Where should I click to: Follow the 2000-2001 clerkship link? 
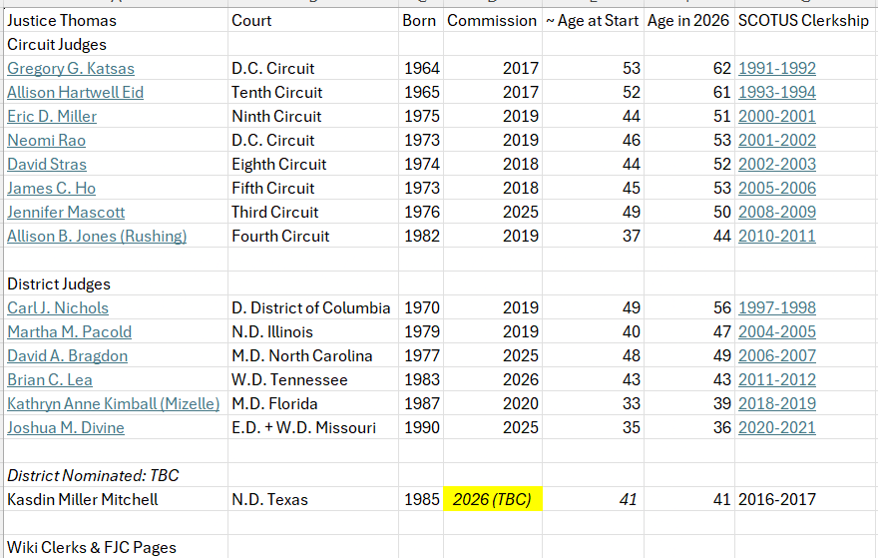pyautogui.click(x=777, y=117)
